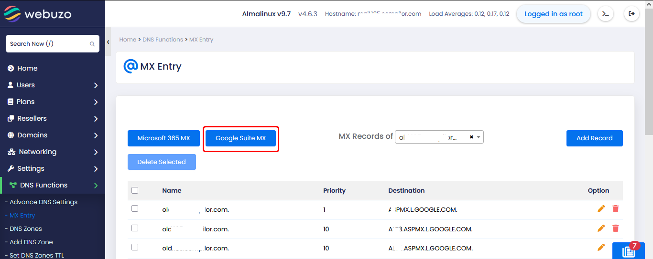Click the search magnifier icon in sidebar
This screenshot has height=259, width=653.
(92, 44)
